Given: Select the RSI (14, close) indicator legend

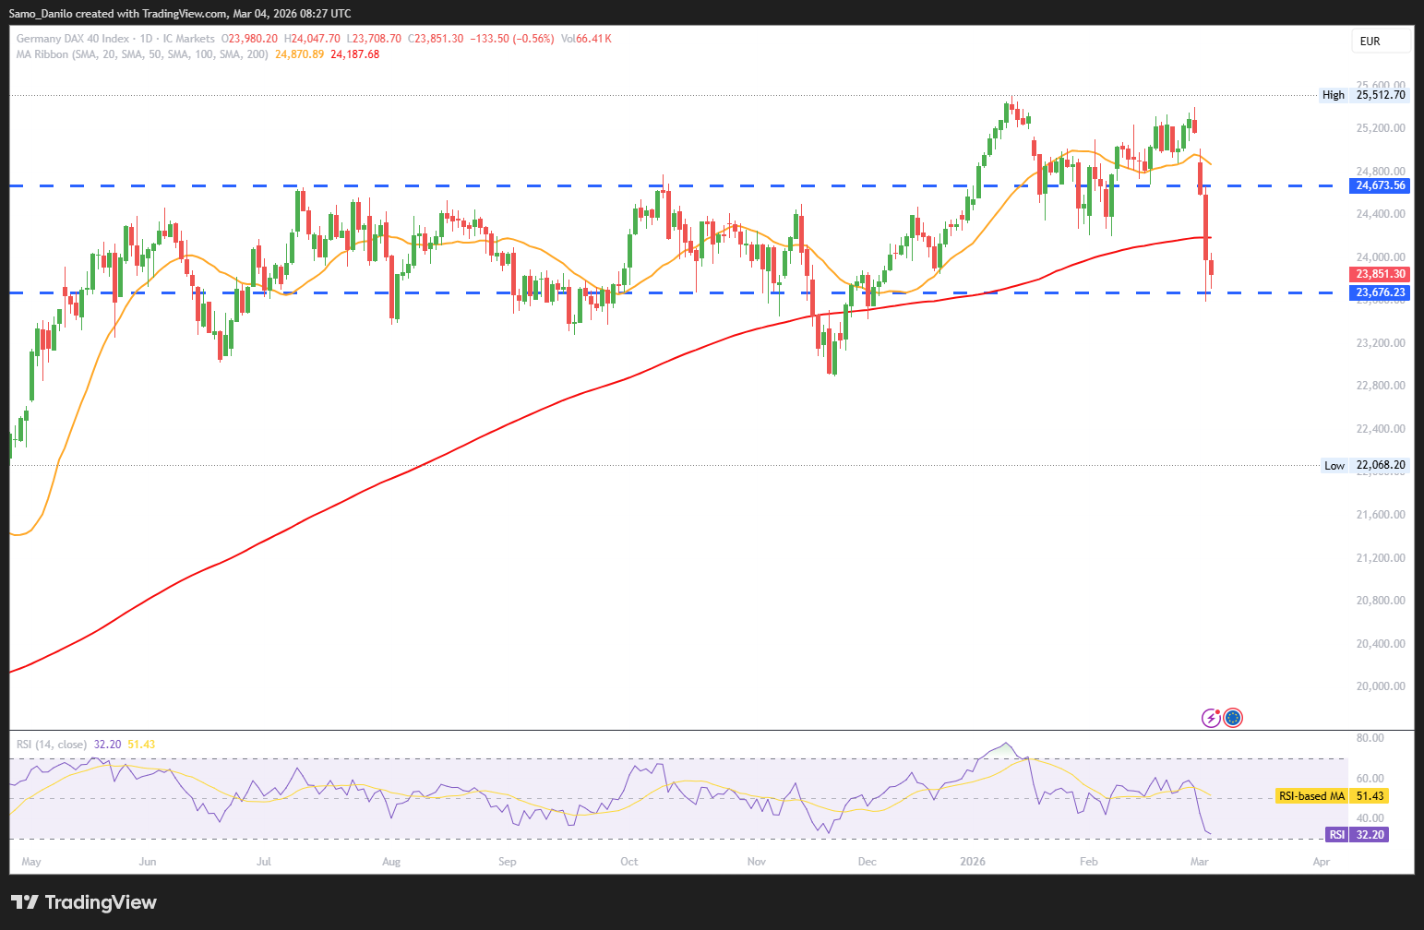Looking at the screenshot, I should [x=52, y=745].
